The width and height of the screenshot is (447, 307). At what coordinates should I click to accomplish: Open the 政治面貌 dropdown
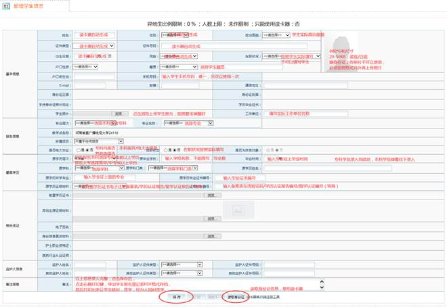click(x=276, y=35)
